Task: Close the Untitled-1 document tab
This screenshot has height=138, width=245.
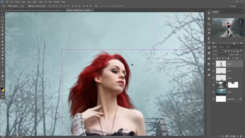Action: (92, 10)
